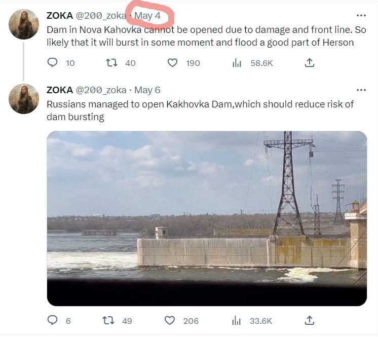This screenshot has height=337, width=378.
Task: Open more options menu on May 4 tweet
Action: 361,16
